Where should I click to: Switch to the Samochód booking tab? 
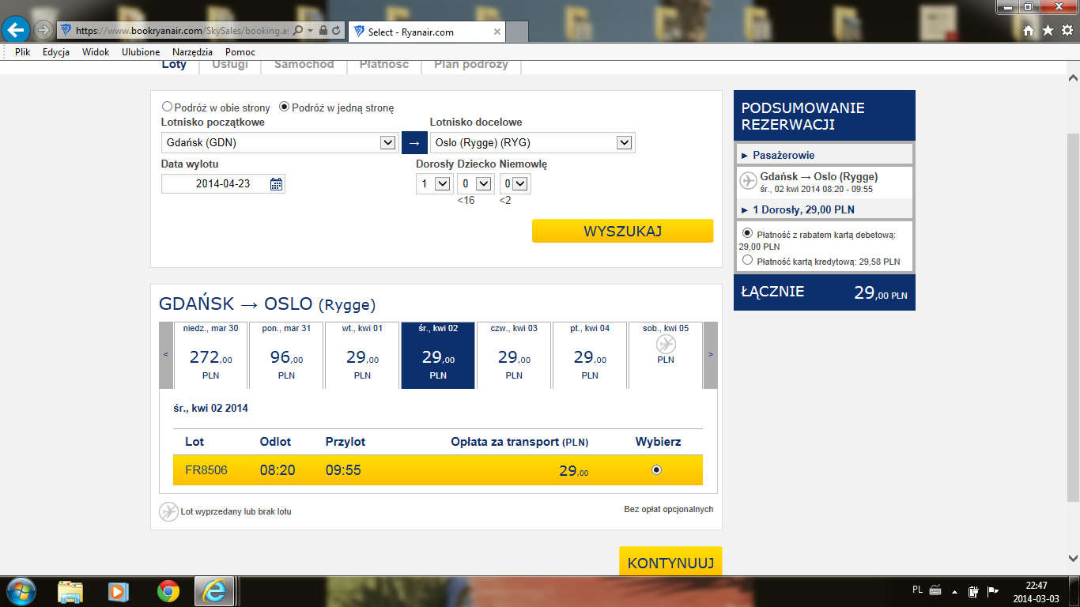click(304, 66)
